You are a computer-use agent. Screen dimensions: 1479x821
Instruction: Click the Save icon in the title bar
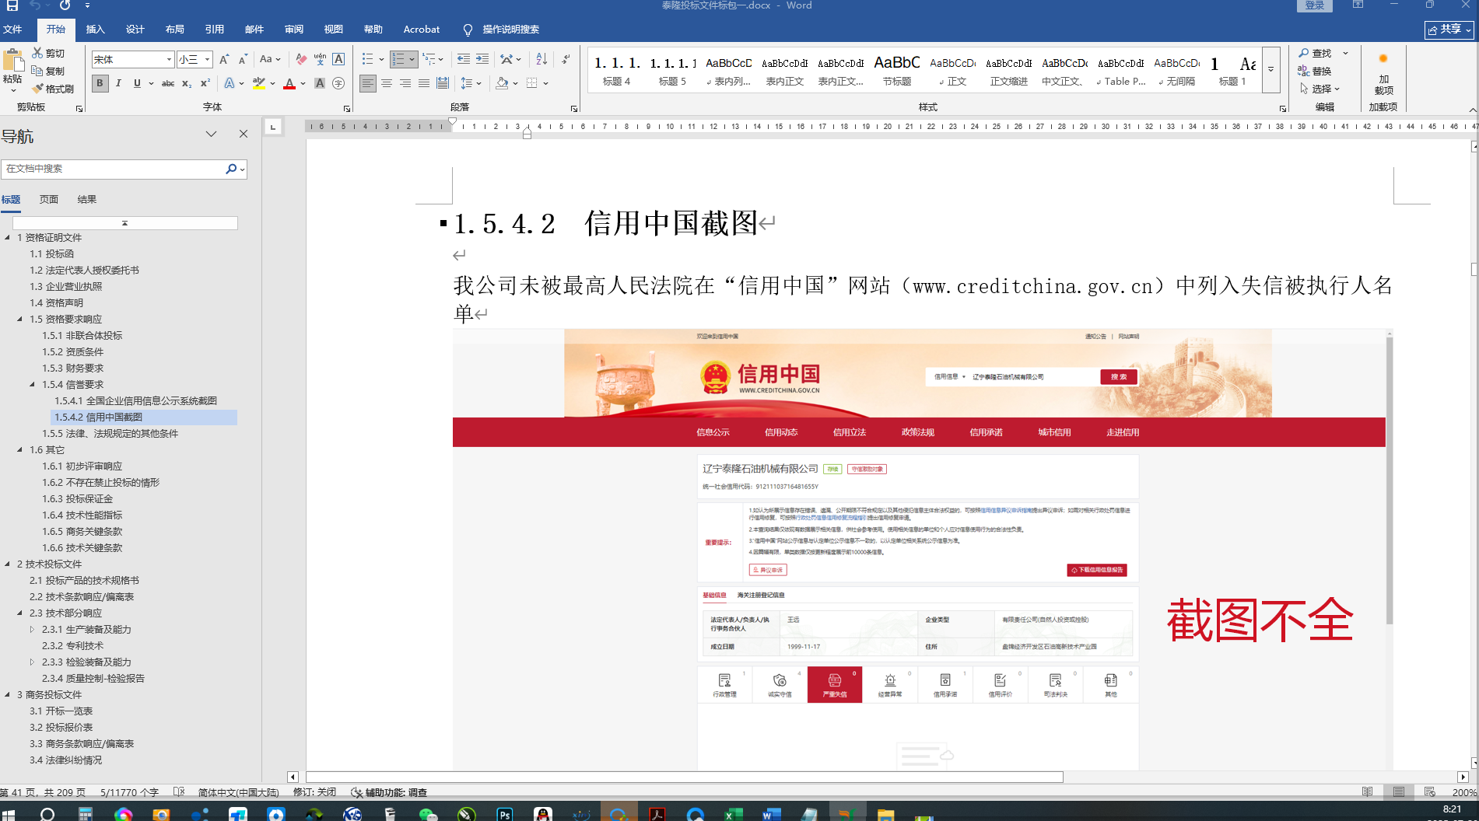12,5
